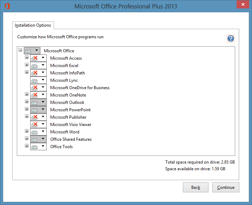Viewport: 252px width, 205px height.
Task: Select the Microsoft Office root label
Action: [59, 51]
